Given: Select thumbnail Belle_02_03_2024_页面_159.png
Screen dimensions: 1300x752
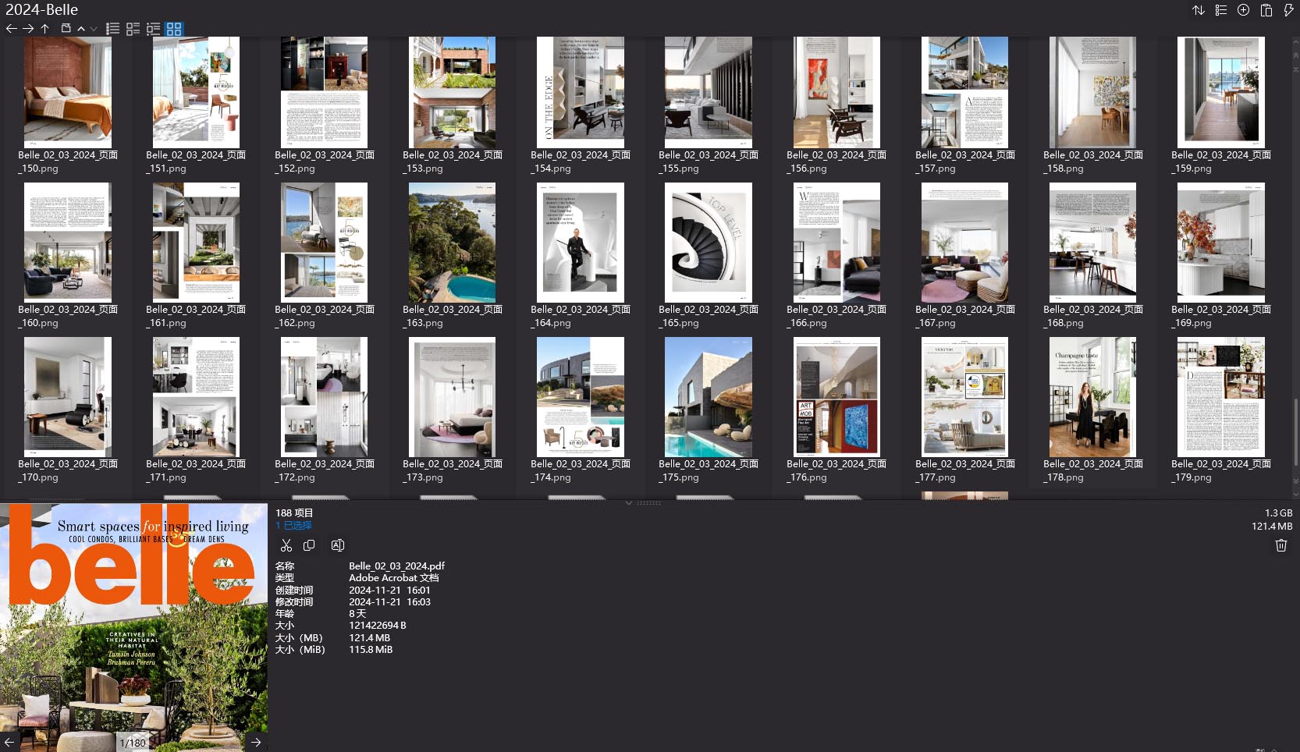Looking at the screenshot, I should tap(1221, 92).
